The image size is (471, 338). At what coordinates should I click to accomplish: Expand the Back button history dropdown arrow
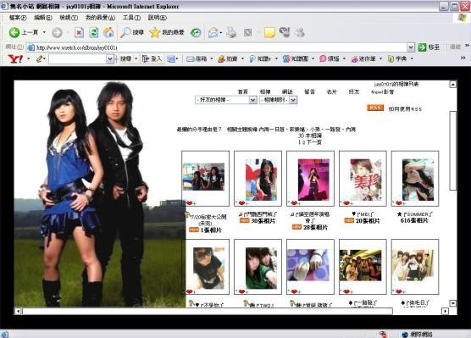[44, 32]
